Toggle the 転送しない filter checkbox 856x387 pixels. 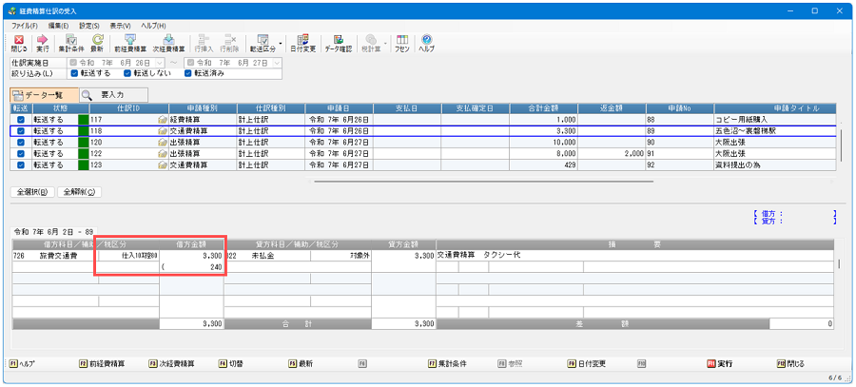(127, 73)
